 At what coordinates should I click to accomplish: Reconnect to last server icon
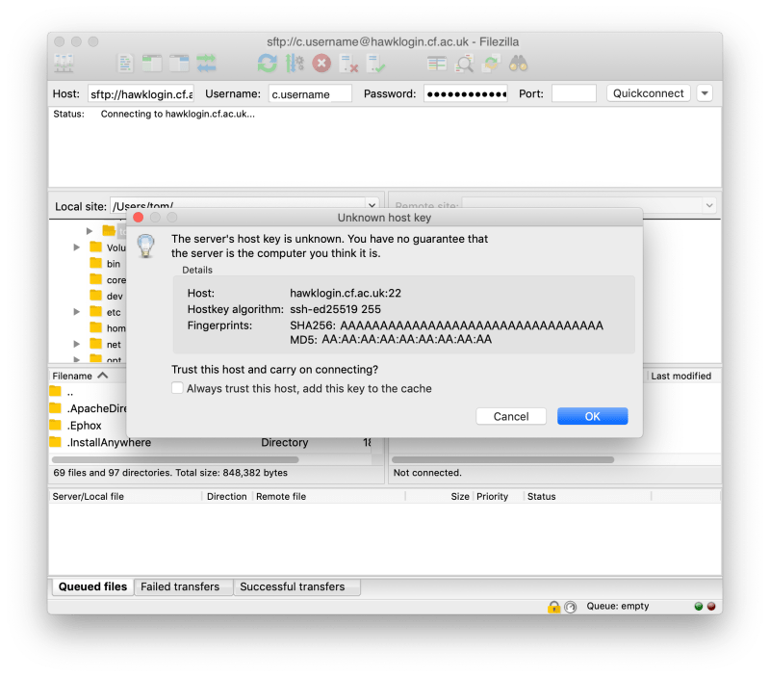(375, 64)
